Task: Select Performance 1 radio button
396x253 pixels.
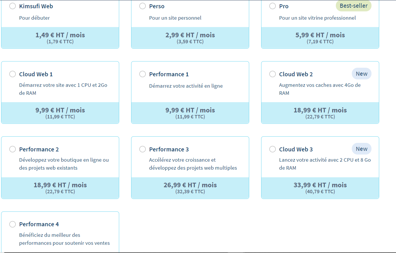Action: point(143,74)
